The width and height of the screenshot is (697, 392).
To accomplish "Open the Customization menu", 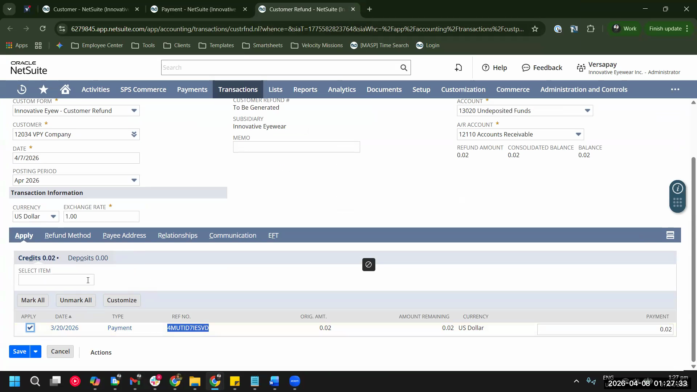I will 463,89.
